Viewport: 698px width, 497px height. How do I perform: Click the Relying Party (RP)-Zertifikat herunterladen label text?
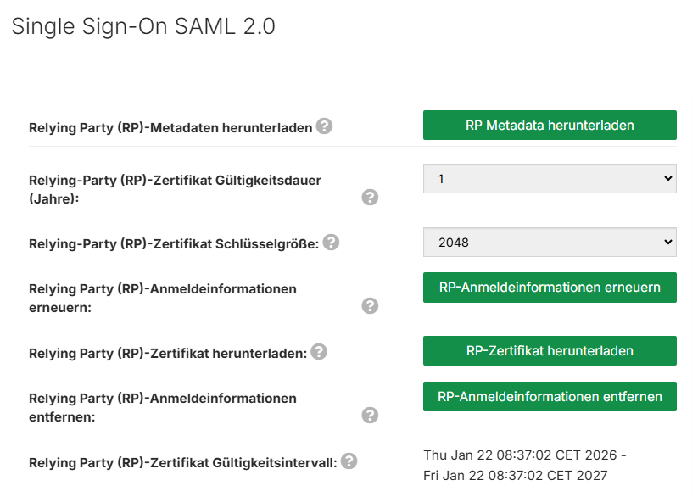pyautogui.click(x=168, y=353)
